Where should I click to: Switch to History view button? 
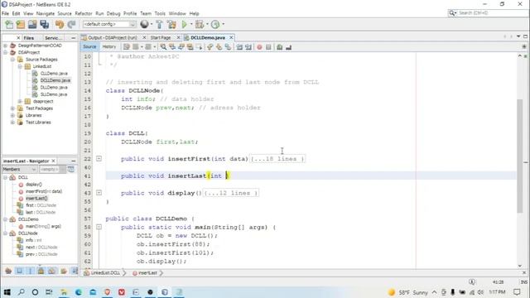(108, 46)
